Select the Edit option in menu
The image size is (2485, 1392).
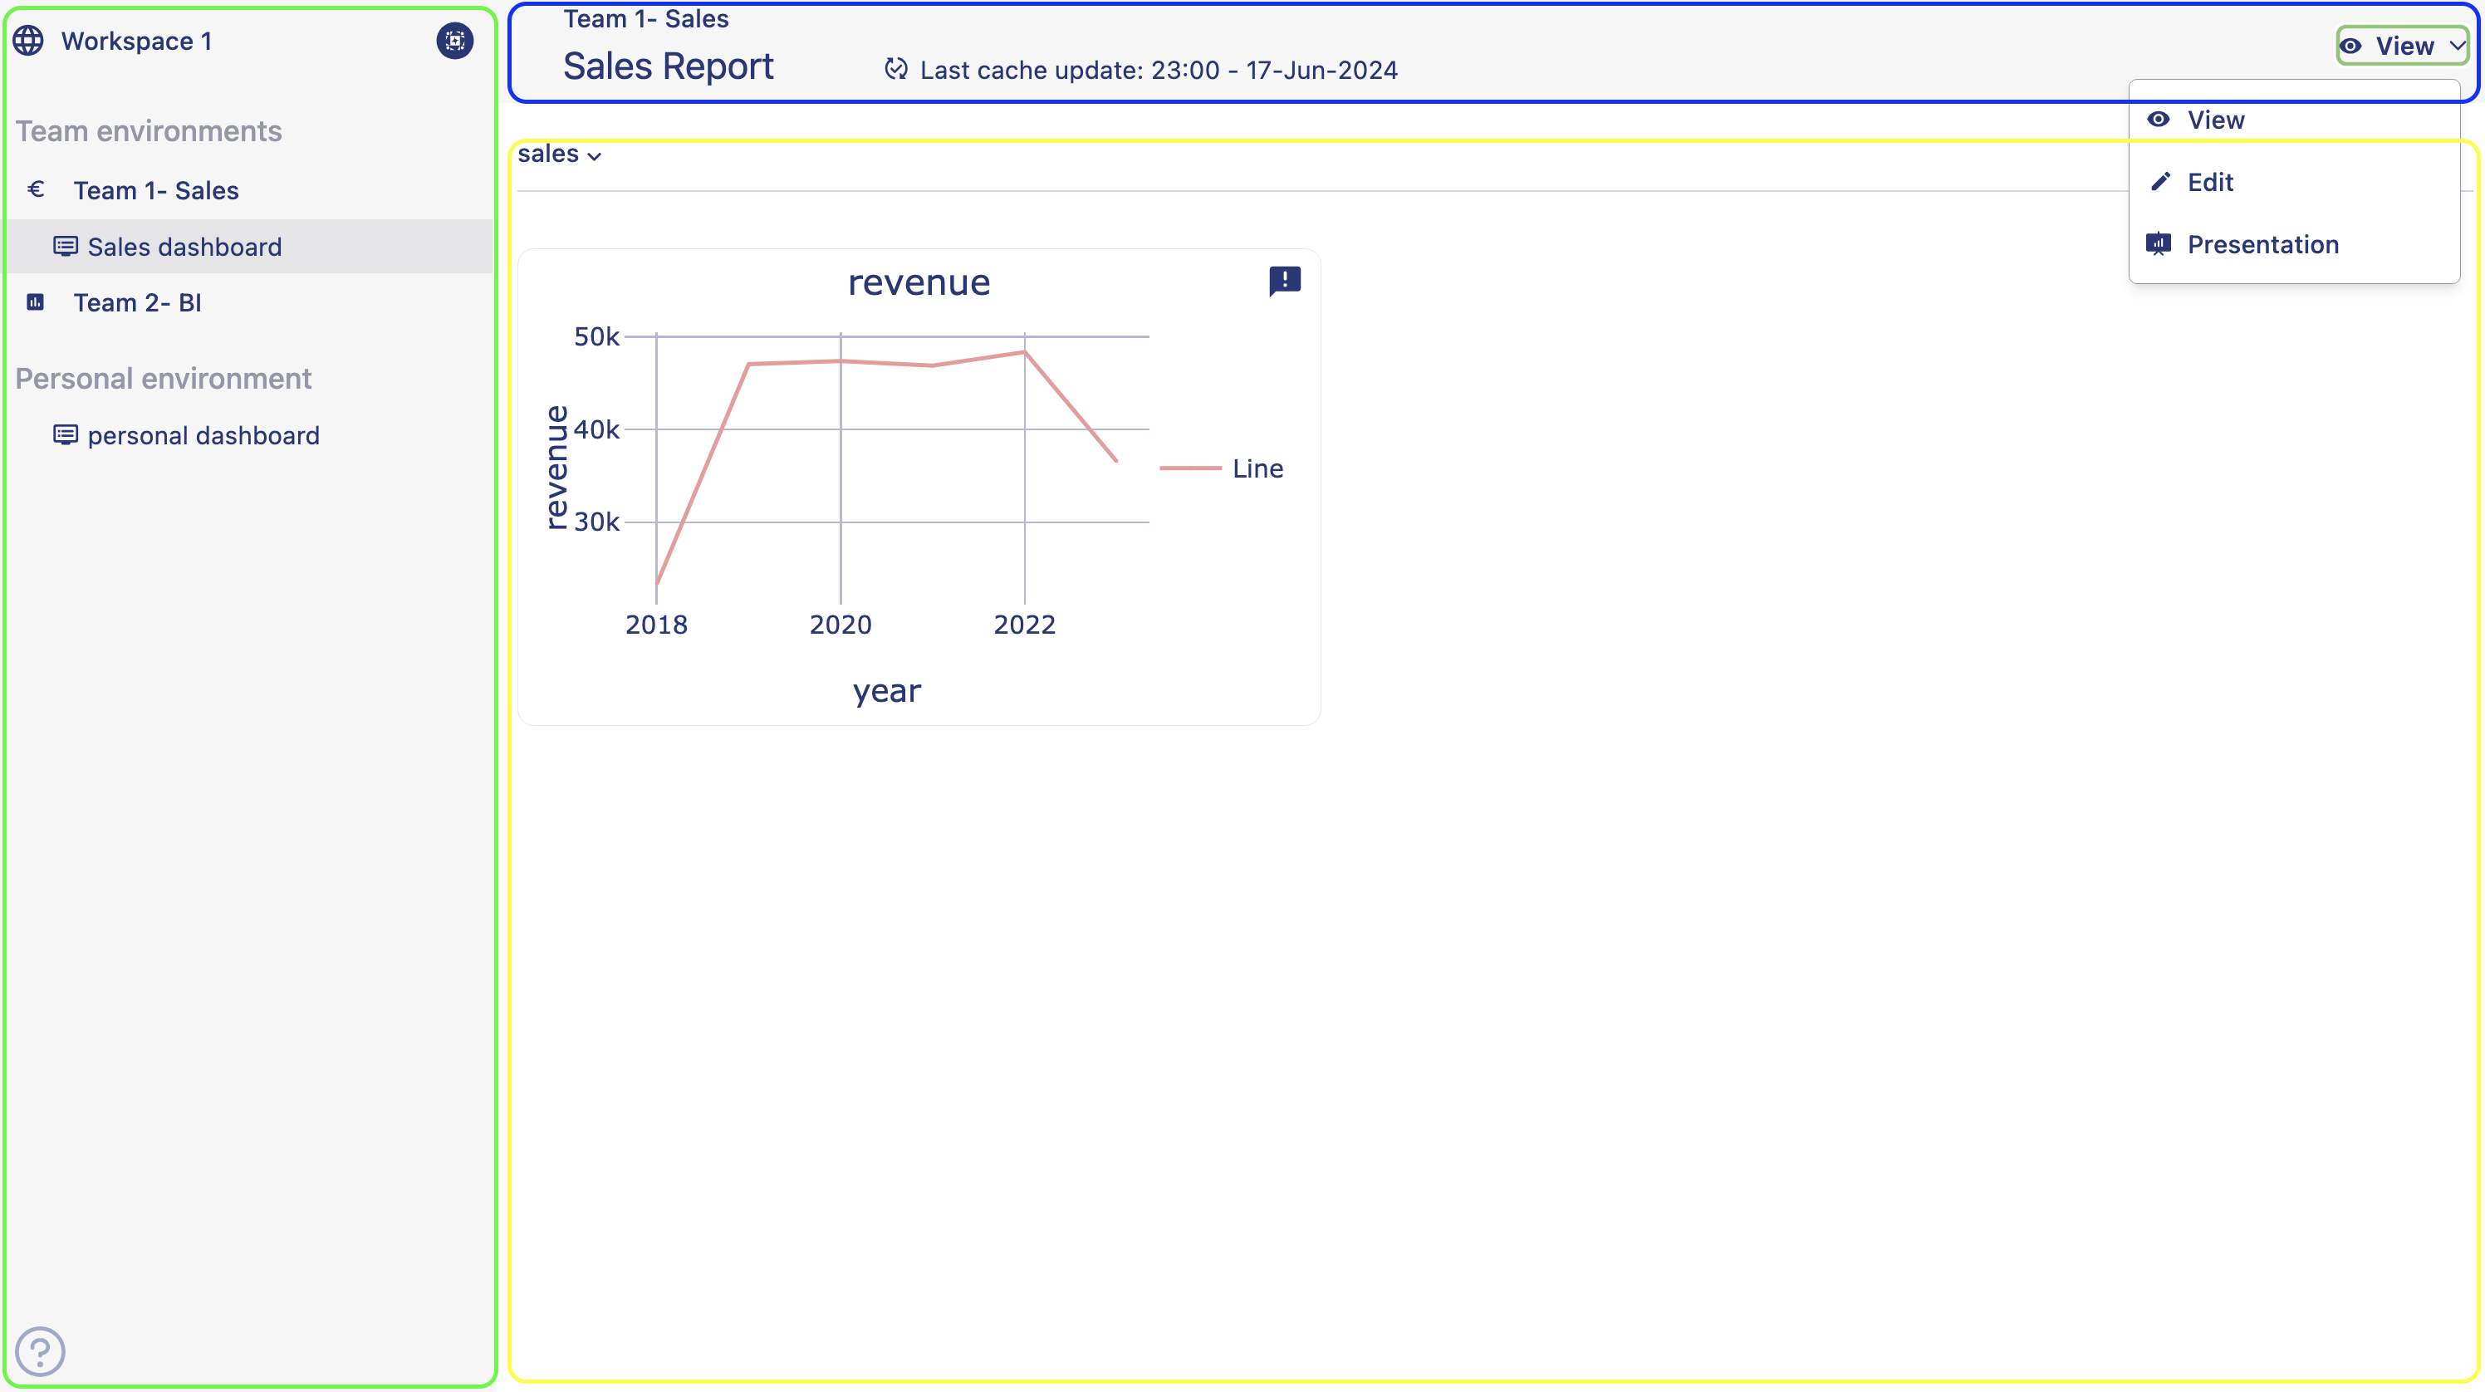[x=2209, y=183]
